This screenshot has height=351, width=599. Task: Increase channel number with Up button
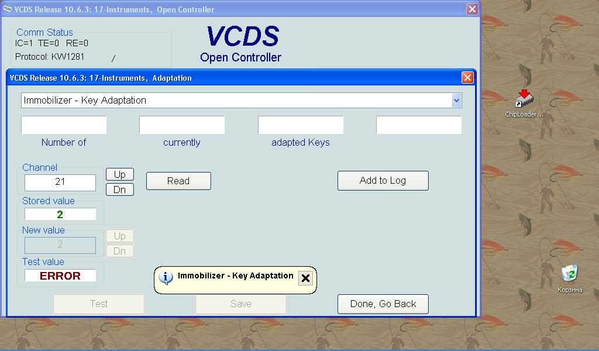tap(119, 174)
